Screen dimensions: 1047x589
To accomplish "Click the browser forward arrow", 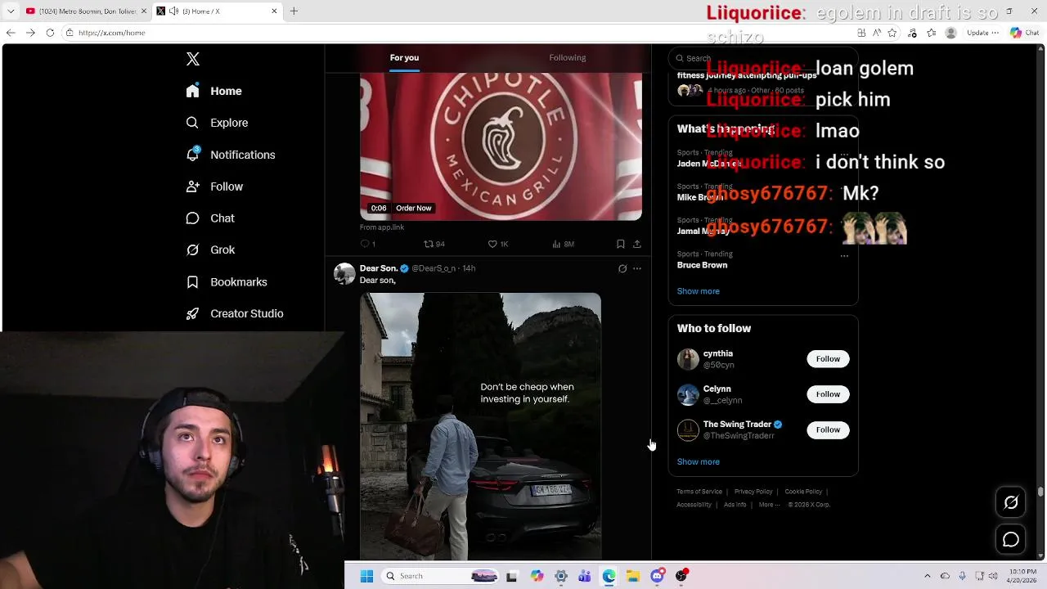I will [x=30, y=33].
